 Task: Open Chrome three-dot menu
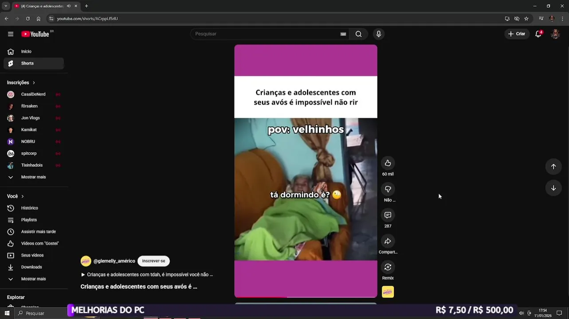tap(562, 19)
